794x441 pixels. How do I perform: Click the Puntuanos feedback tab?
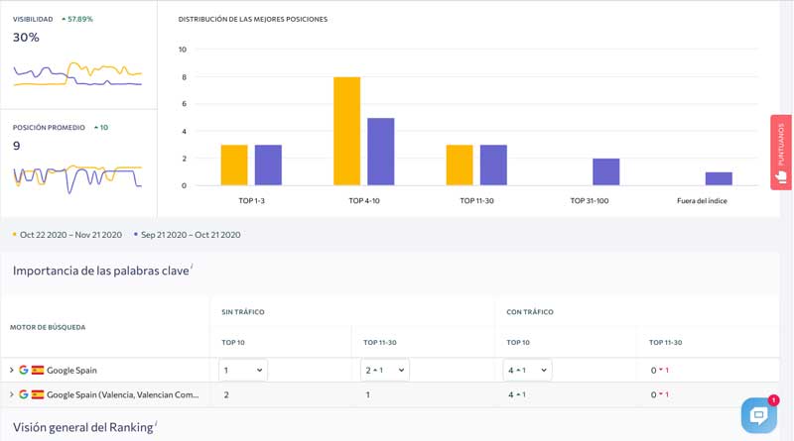pyautogui.click(x=781, y=152)
